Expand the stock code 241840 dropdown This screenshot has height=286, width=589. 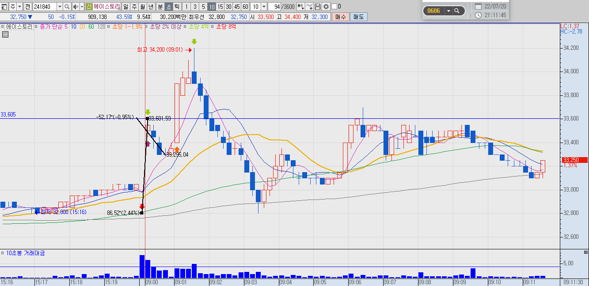(x=60, y=7)
